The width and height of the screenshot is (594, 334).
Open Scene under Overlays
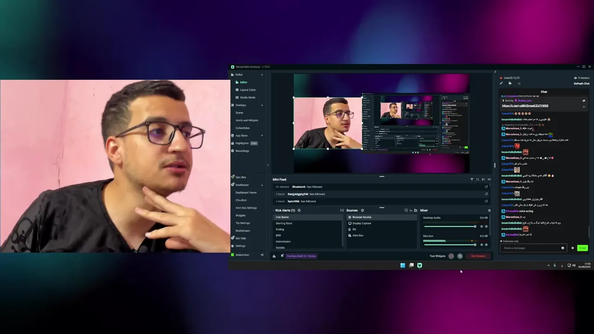(x=239, y=113)
